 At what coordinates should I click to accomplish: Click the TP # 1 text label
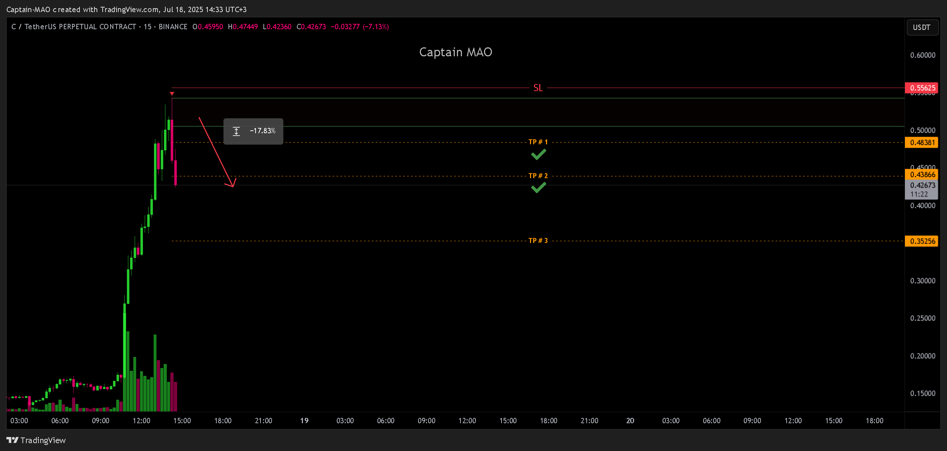click(x=538, y=142)
